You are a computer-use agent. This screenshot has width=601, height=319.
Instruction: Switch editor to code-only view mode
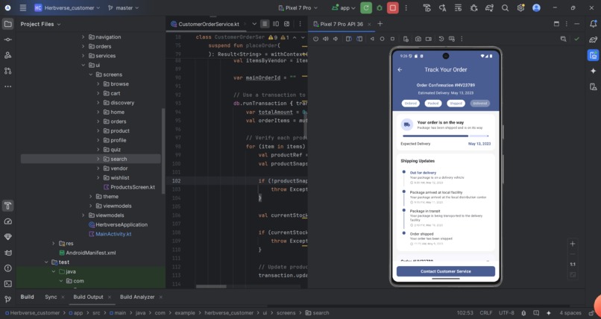265,24
